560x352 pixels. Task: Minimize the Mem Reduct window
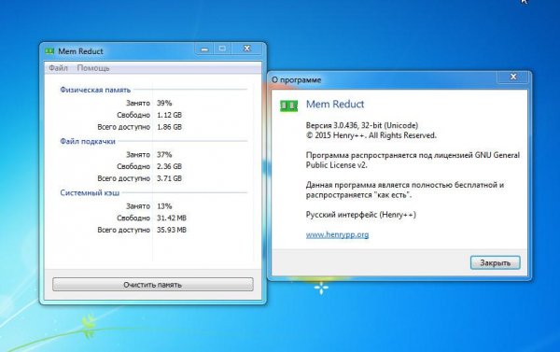[x=204, y=49]
